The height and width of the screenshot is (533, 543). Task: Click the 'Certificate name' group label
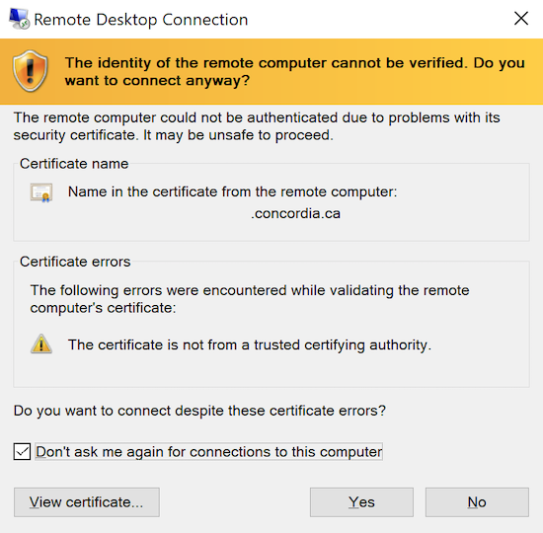tap(74, 164)
